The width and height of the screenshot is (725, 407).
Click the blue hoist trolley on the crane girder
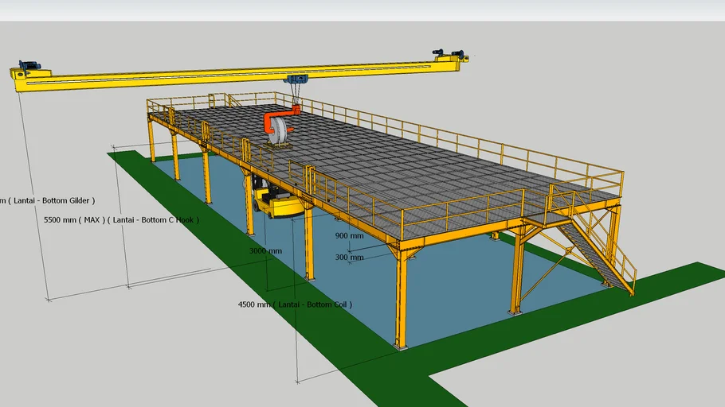tap(296, 79)
